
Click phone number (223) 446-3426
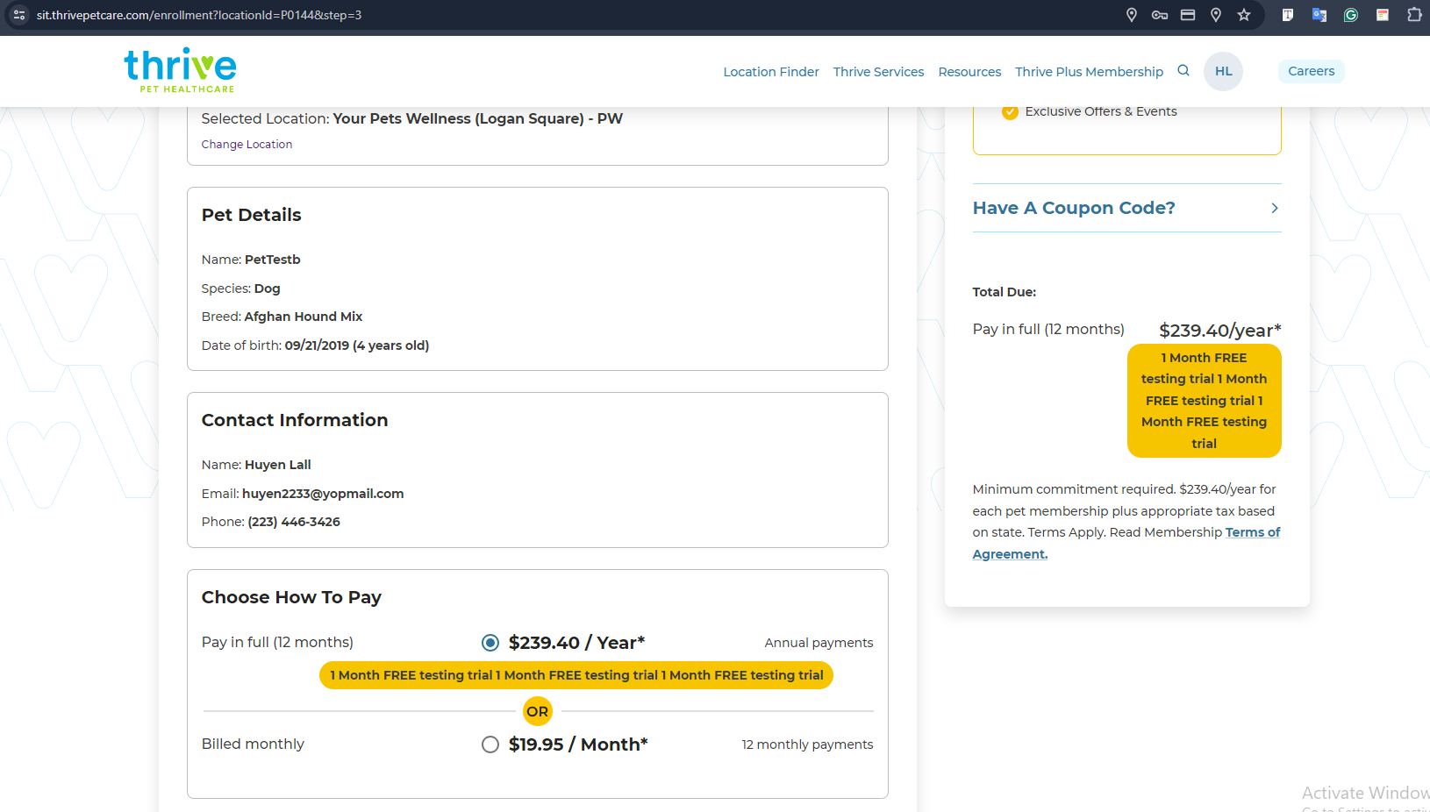[x=294, y=522]
